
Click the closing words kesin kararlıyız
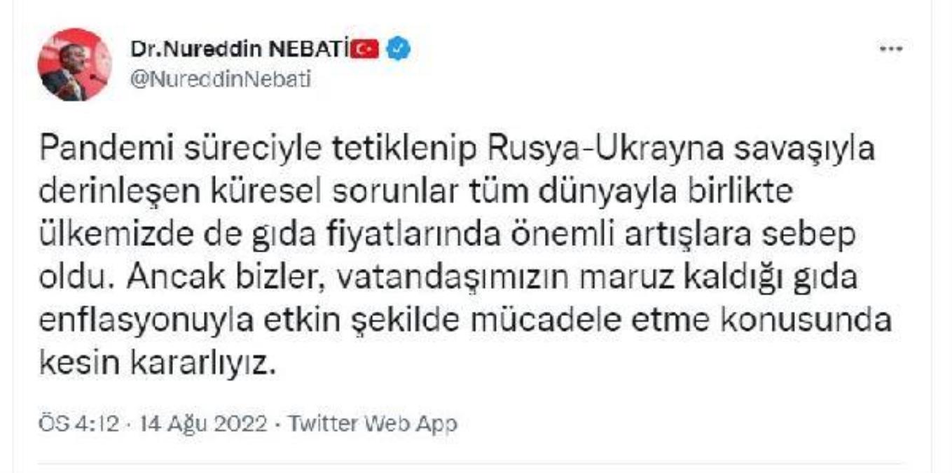click(x=154, y=364)
